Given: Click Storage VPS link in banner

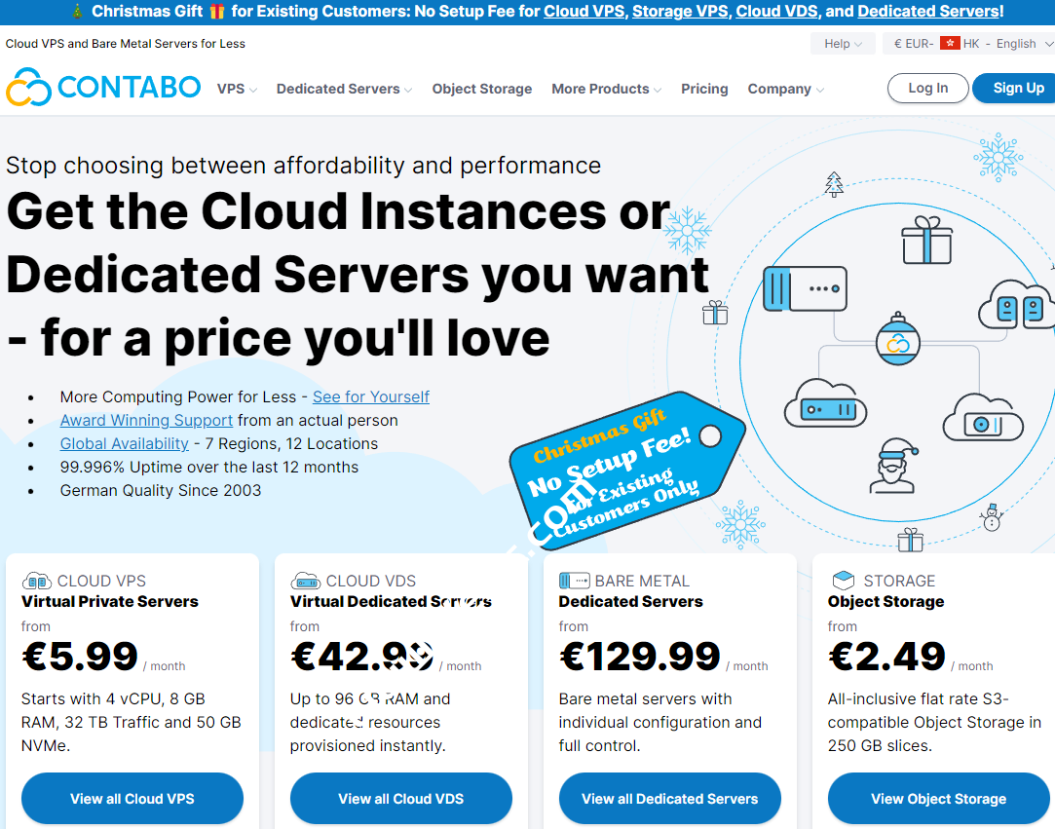Looking at the screenshot, I should pyautogui.click(x=680, y=12).
